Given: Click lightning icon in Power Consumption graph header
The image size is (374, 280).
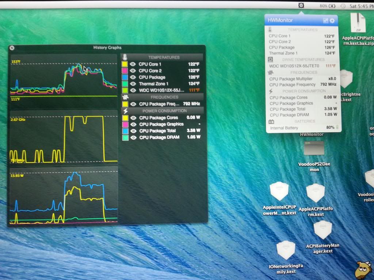Looking at the screenshot, I should tap(126, 111).
